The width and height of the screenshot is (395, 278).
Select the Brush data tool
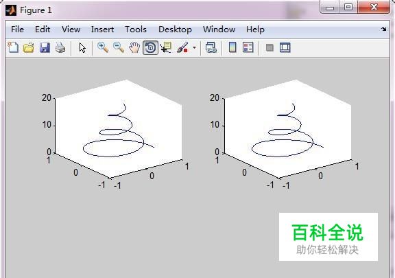182,47
